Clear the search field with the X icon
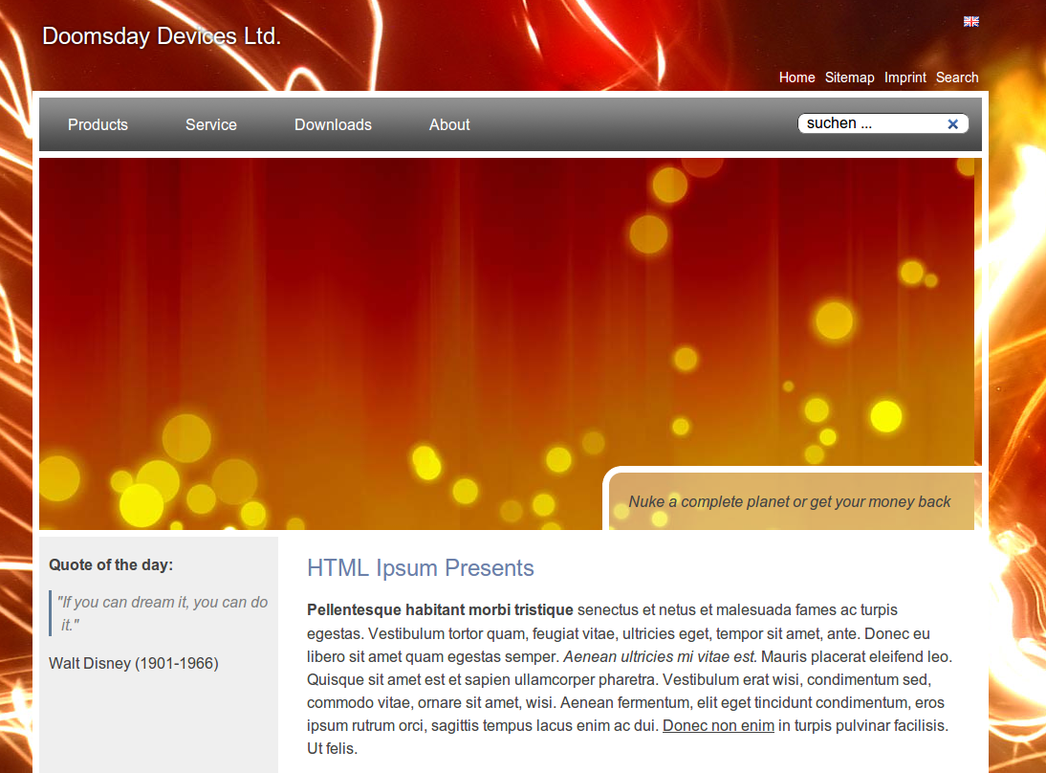1046x773 pixels. point(952,124)
